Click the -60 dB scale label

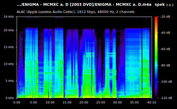(x=165, y=49)
